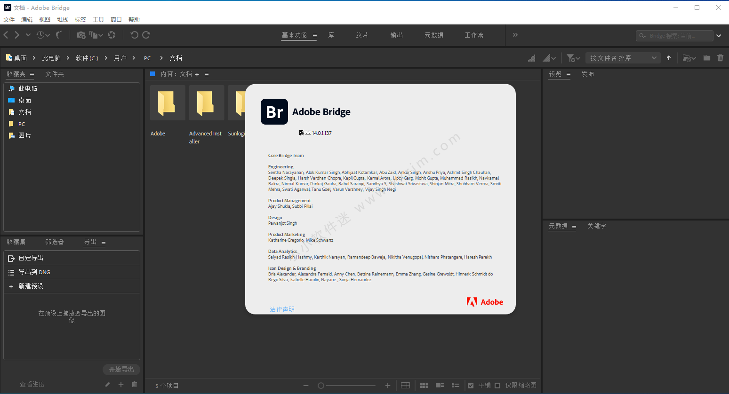Click 此电脑 in the path breadcrumb
This screenshot has width=729, height=394.
point(51,58)
